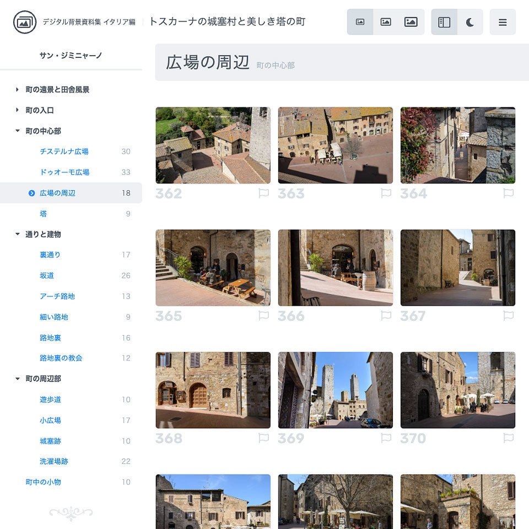
Task: Click the 町の遠景と田舎風景 label
Action: click(x=57, y=89)
